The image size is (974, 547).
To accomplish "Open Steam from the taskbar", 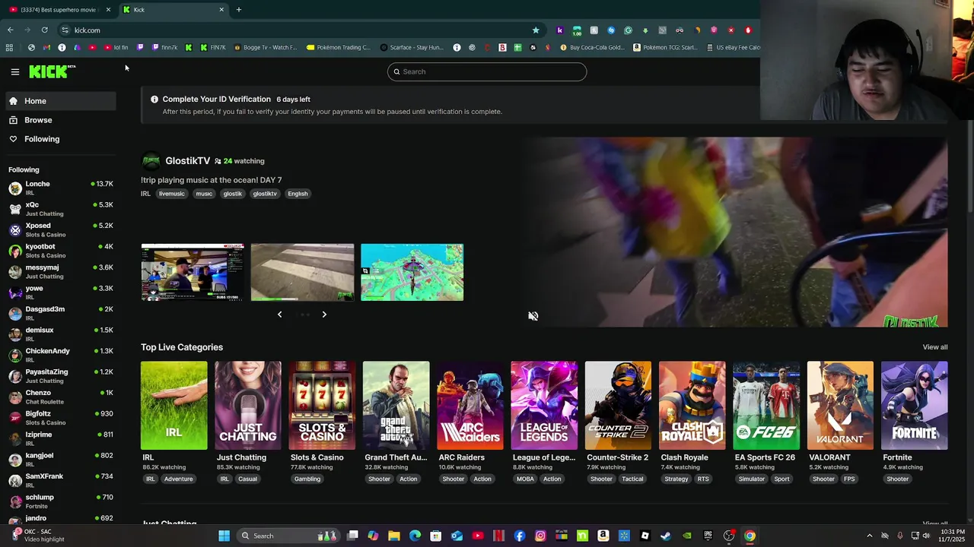I will pos(666,536).
